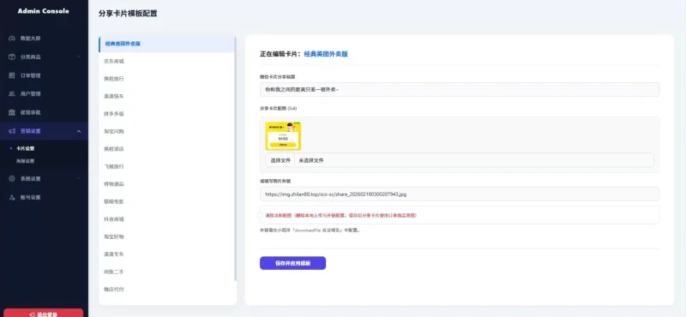
Task: Click the red 清除当前配图 option
Action: [340, 216]
